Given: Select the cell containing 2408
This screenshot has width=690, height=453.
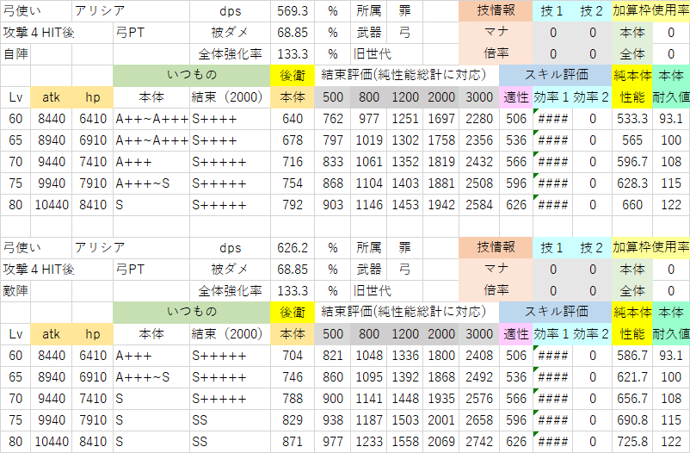Looking at the screenshot, I should point(479,356).
